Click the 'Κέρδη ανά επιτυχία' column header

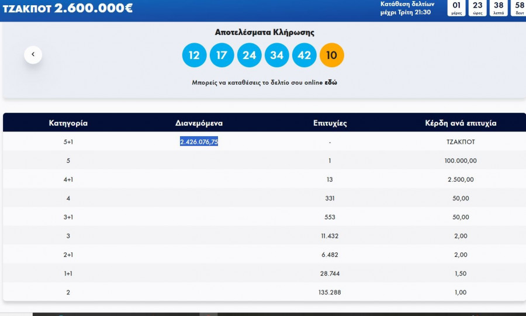click(461, 123)
